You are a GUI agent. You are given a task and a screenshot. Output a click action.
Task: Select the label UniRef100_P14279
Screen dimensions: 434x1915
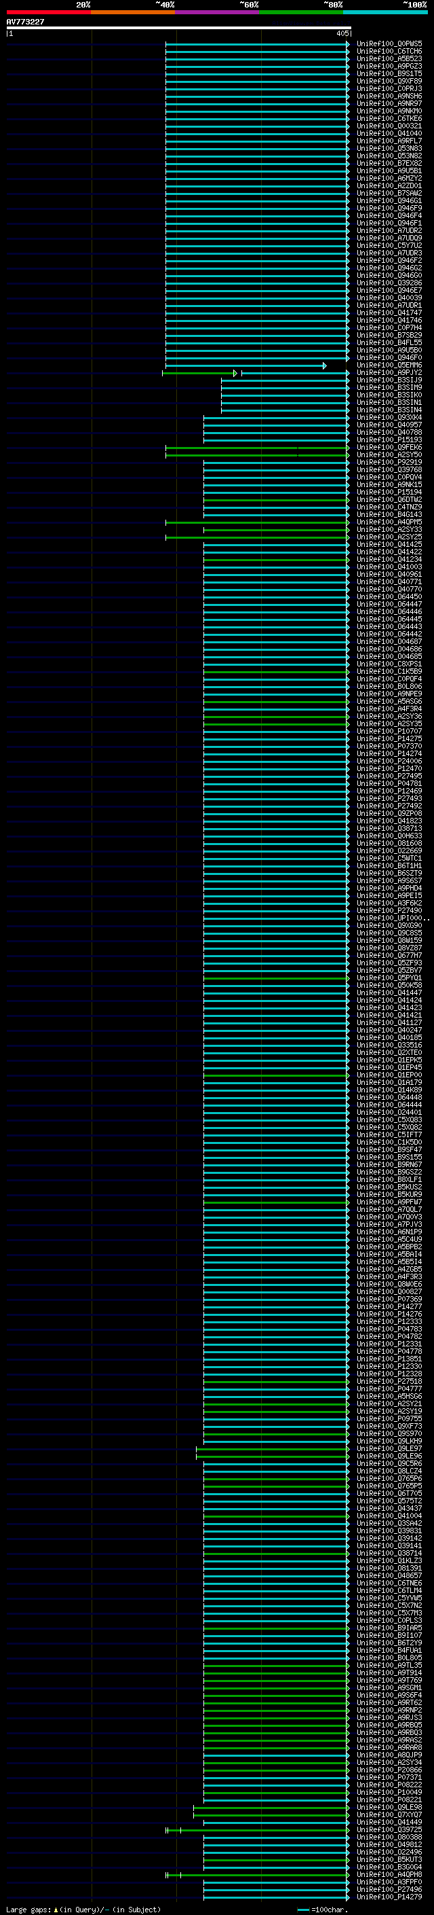[389, 1897]
